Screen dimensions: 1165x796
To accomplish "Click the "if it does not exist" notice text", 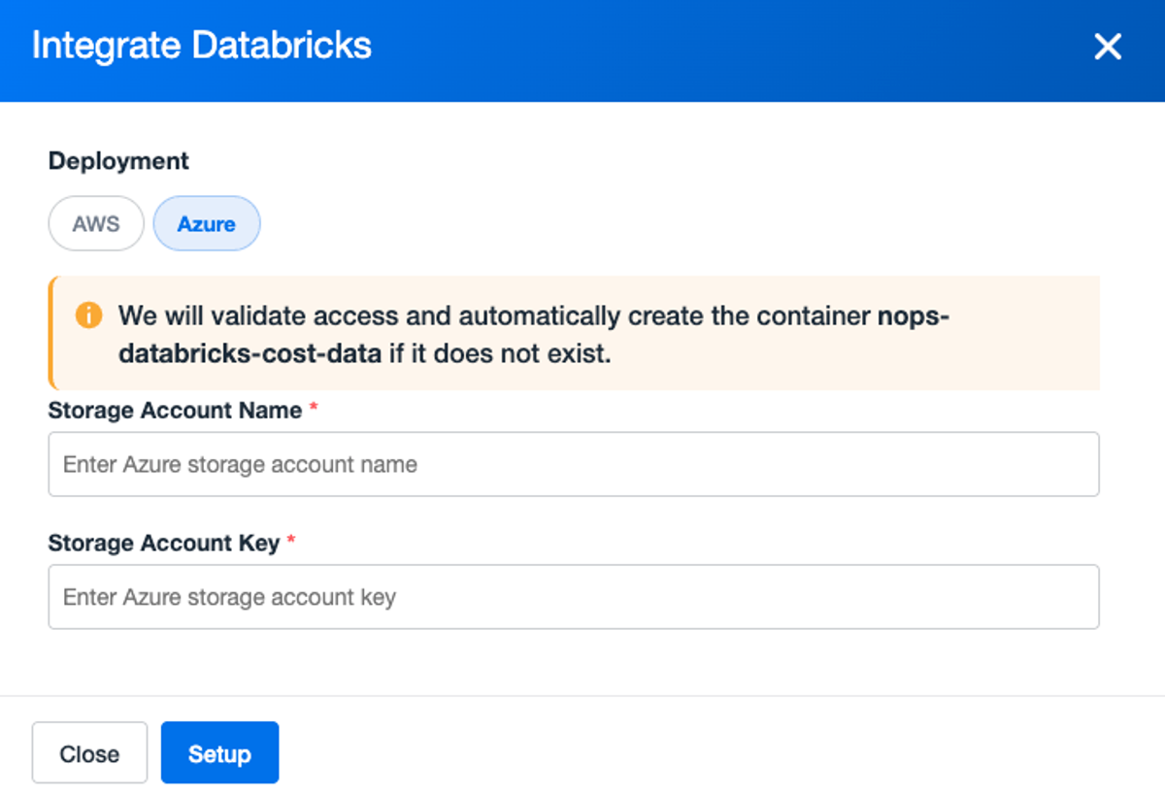I will point(500,353).
